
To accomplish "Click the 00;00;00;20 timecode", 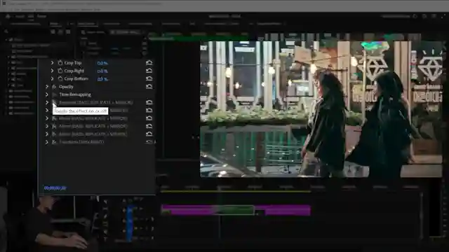I will tap(55, 188).
